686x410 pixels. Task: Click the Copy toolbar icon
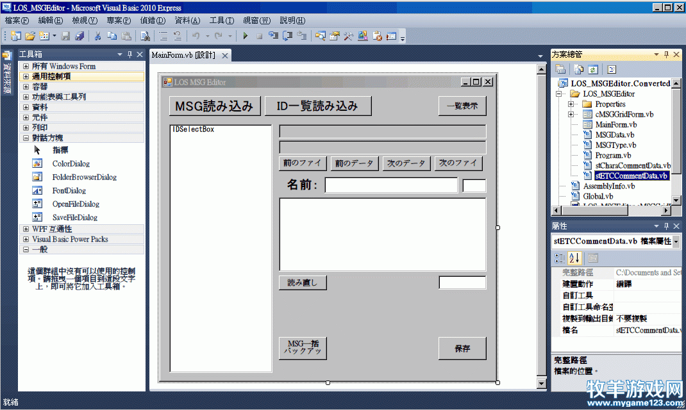click(x=112, y=36)
